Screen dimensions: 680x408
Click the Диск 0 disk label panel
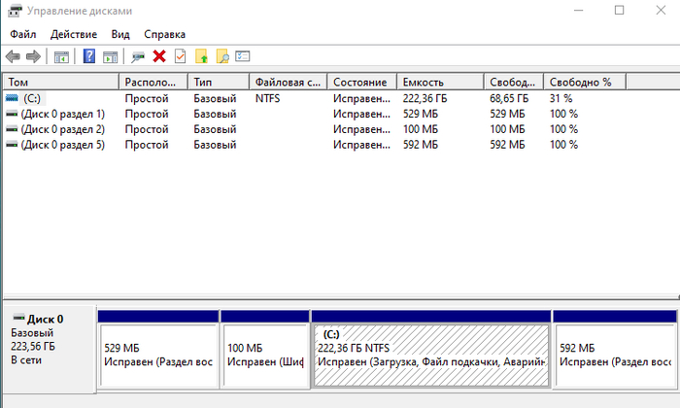click(x=49, y=340)
